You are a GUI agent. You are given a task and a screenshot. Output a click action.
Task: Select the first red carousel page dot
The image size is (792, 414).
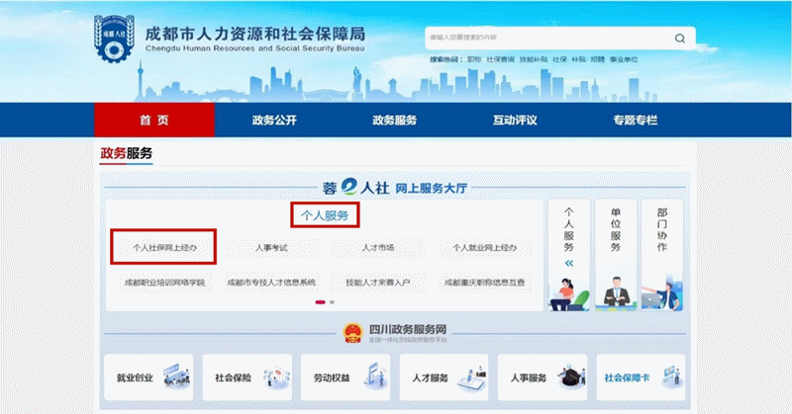click(320, 302)
